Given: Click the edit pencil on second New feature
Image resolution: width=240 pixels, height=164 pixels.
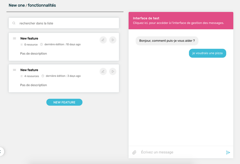Looking at the screenshot, I should (103, 71).
